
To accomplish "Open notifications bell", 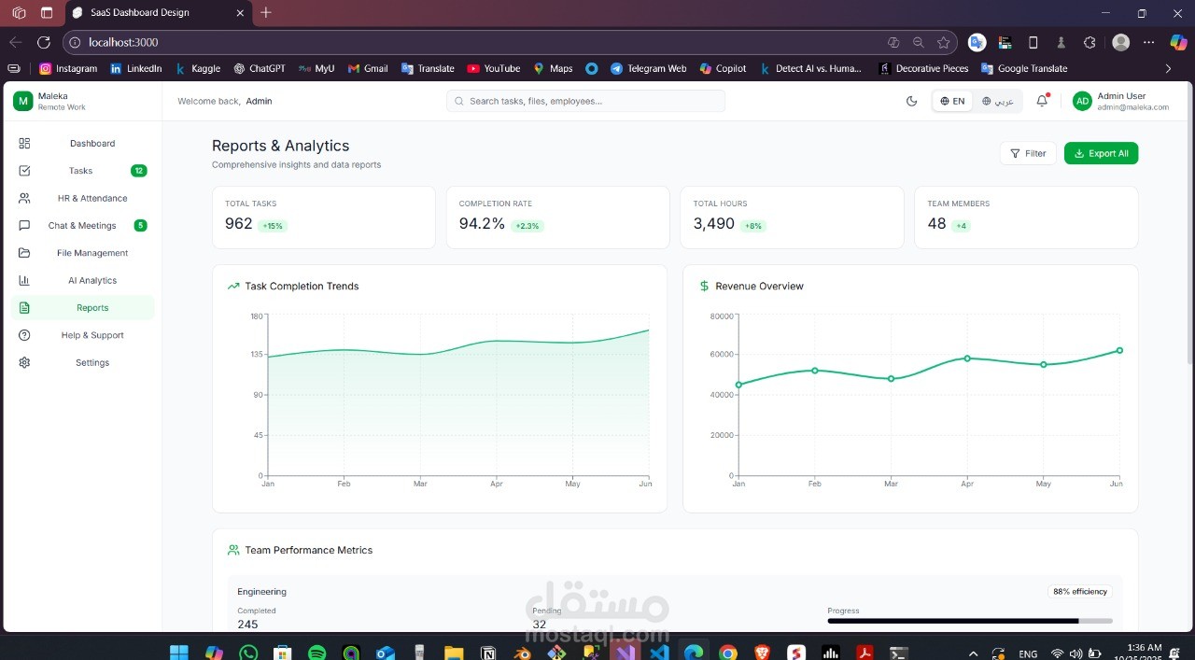I will point(1043,101).
